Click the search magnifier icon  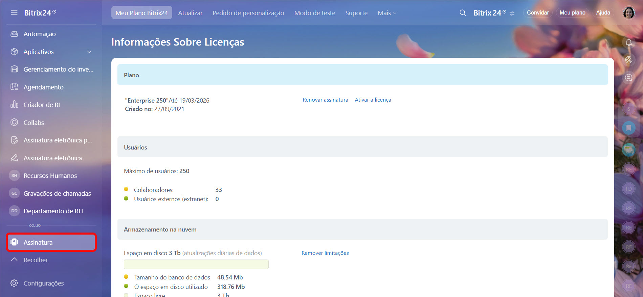463,13
